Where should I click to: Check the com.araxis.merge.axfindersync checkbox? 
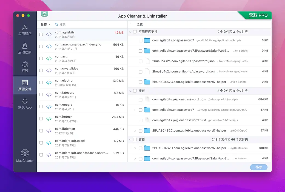[x=41, y=46]
